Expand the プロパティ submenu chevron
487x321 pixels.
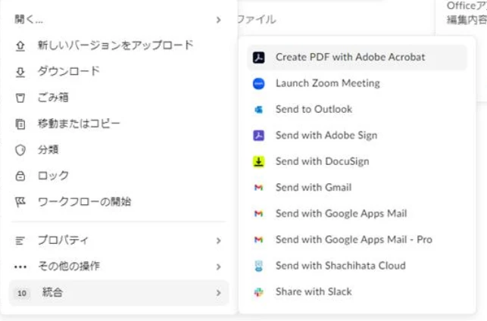219,241
